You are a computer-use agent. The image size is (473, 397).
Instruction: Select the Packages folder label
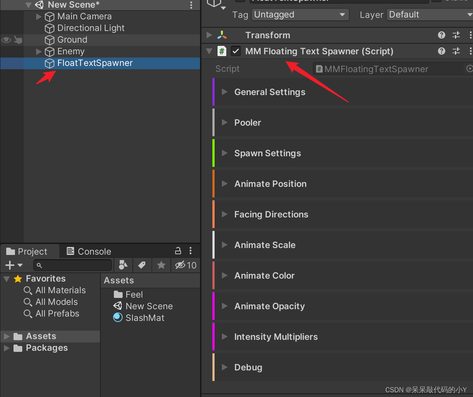(x=47, y=348)
